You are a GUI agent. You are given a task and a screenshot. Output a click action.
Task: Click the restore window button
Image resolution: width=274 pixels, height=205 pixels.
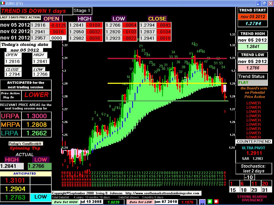coord(264,3)
